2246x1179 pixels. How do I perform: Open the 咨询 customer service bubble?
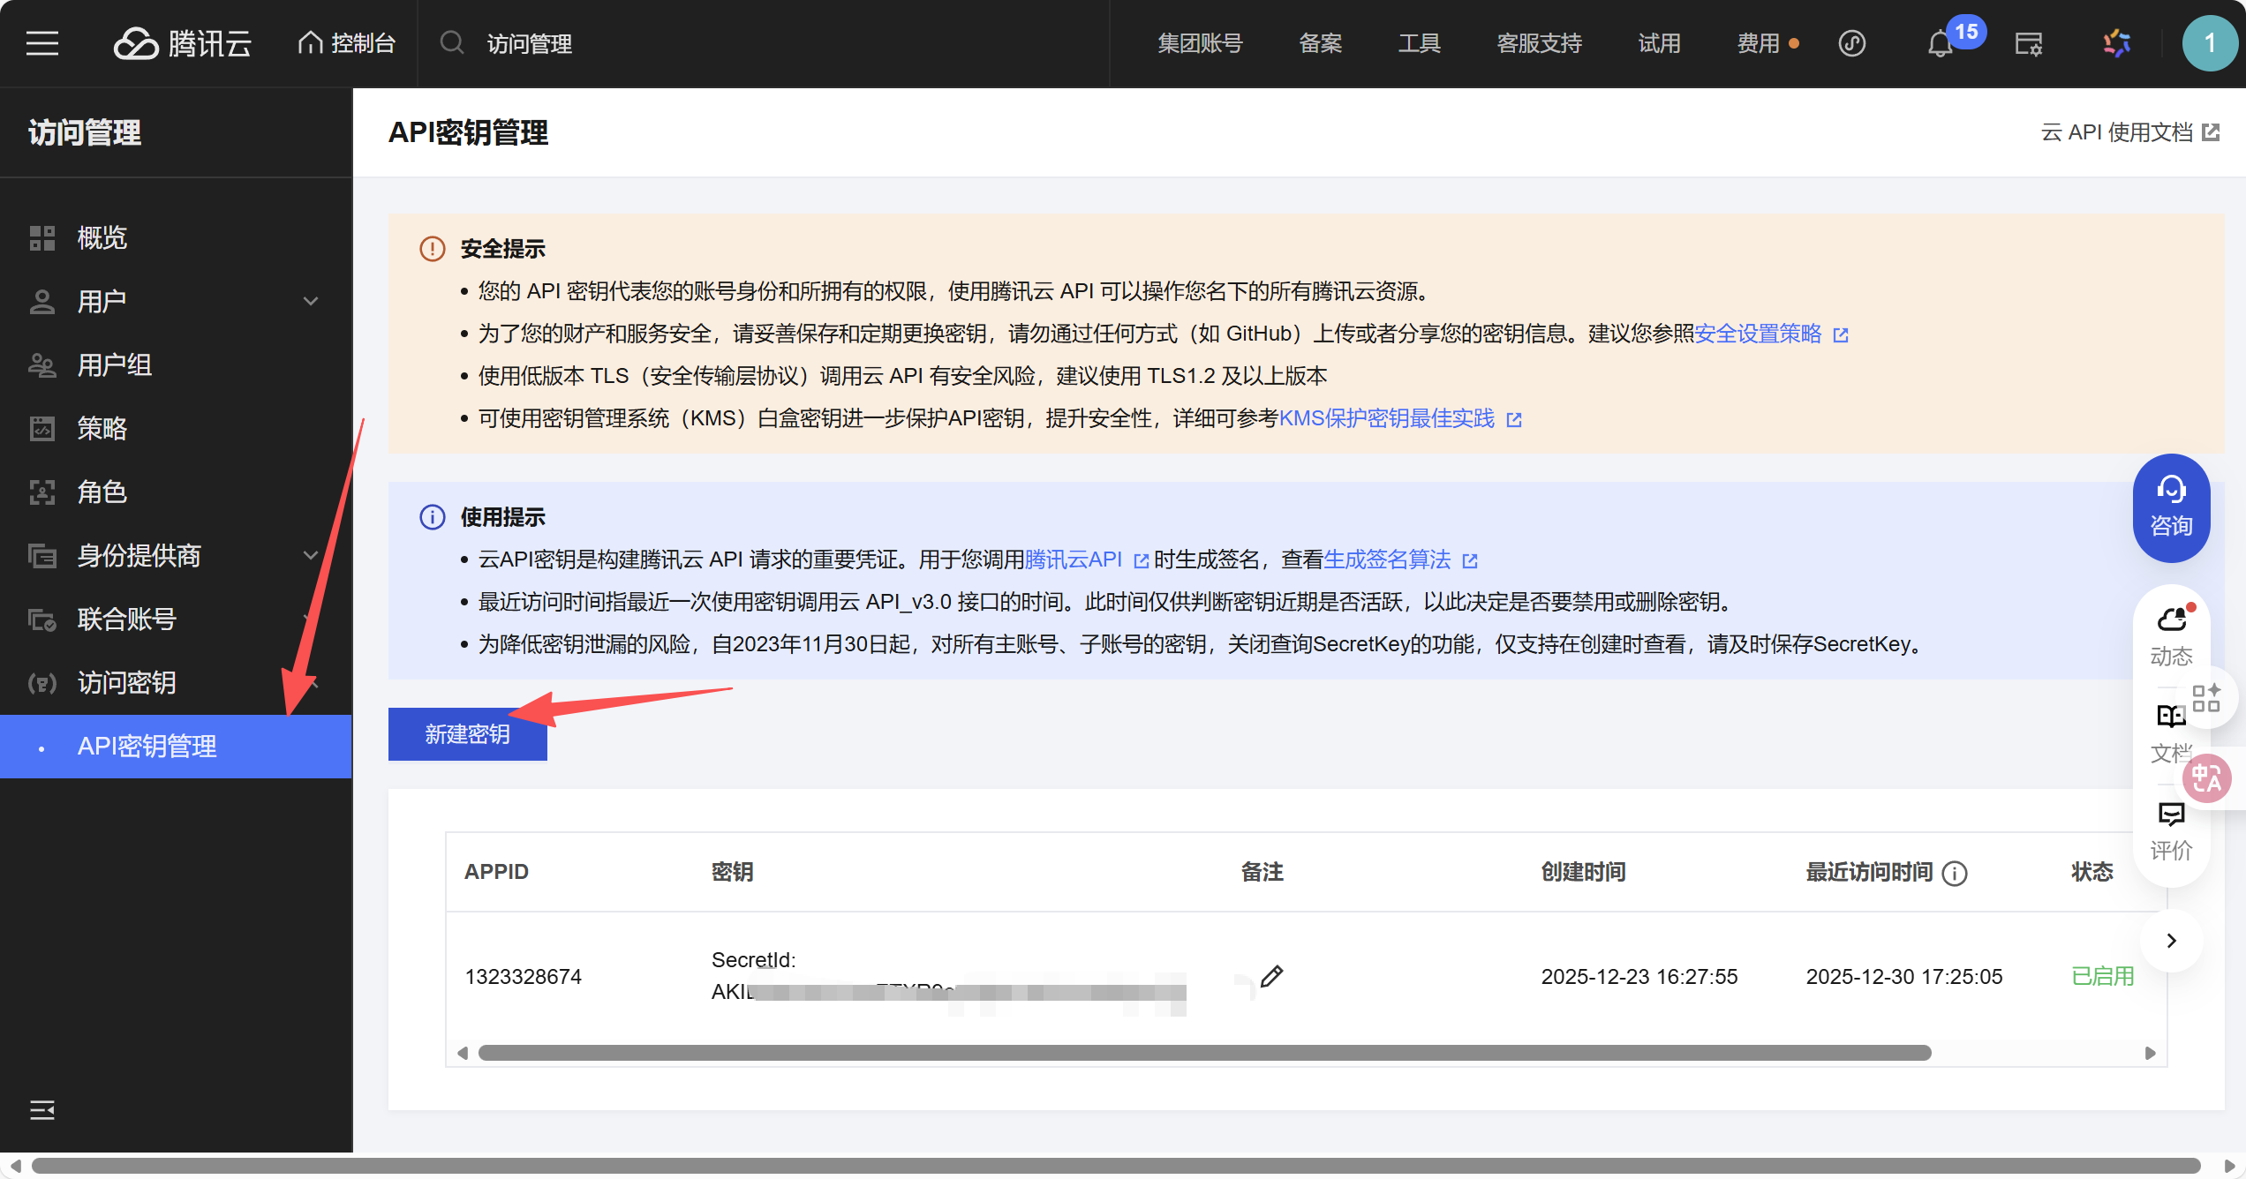(2171, 508)
